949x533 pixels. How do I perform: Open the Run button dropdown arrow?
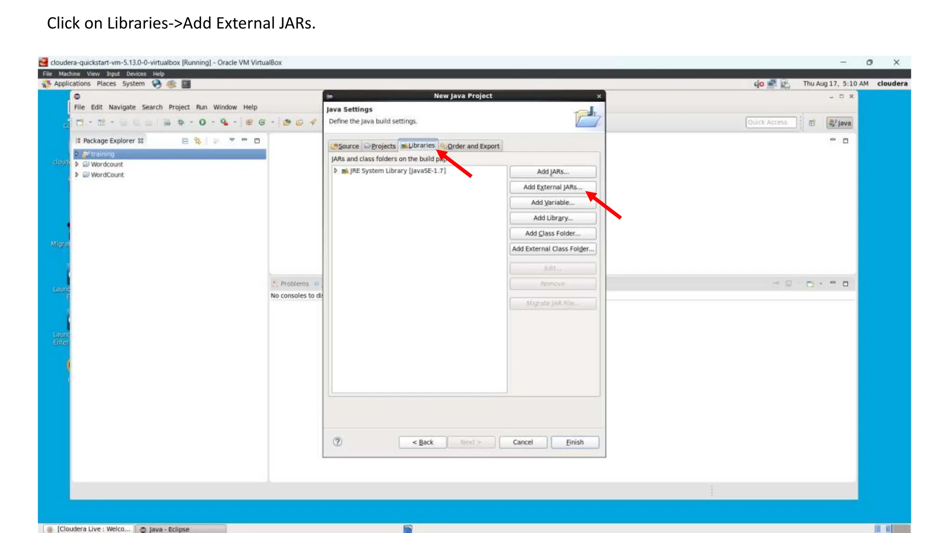(x=213, y=123)
